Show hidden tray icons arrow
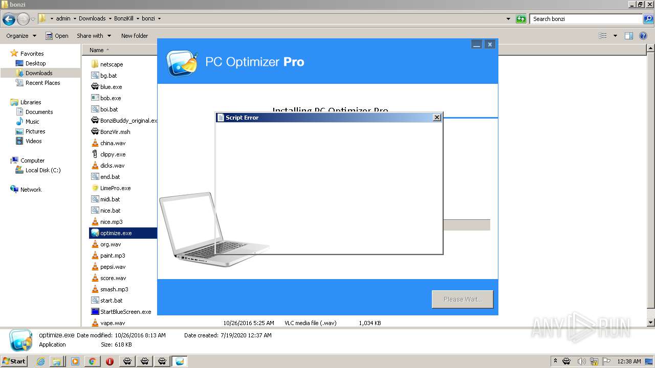This screenshot has width=655, height=368. 555,361
